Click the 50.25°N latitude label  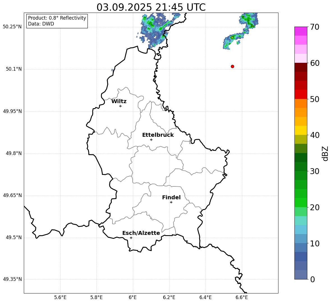[x=12, y=27]
